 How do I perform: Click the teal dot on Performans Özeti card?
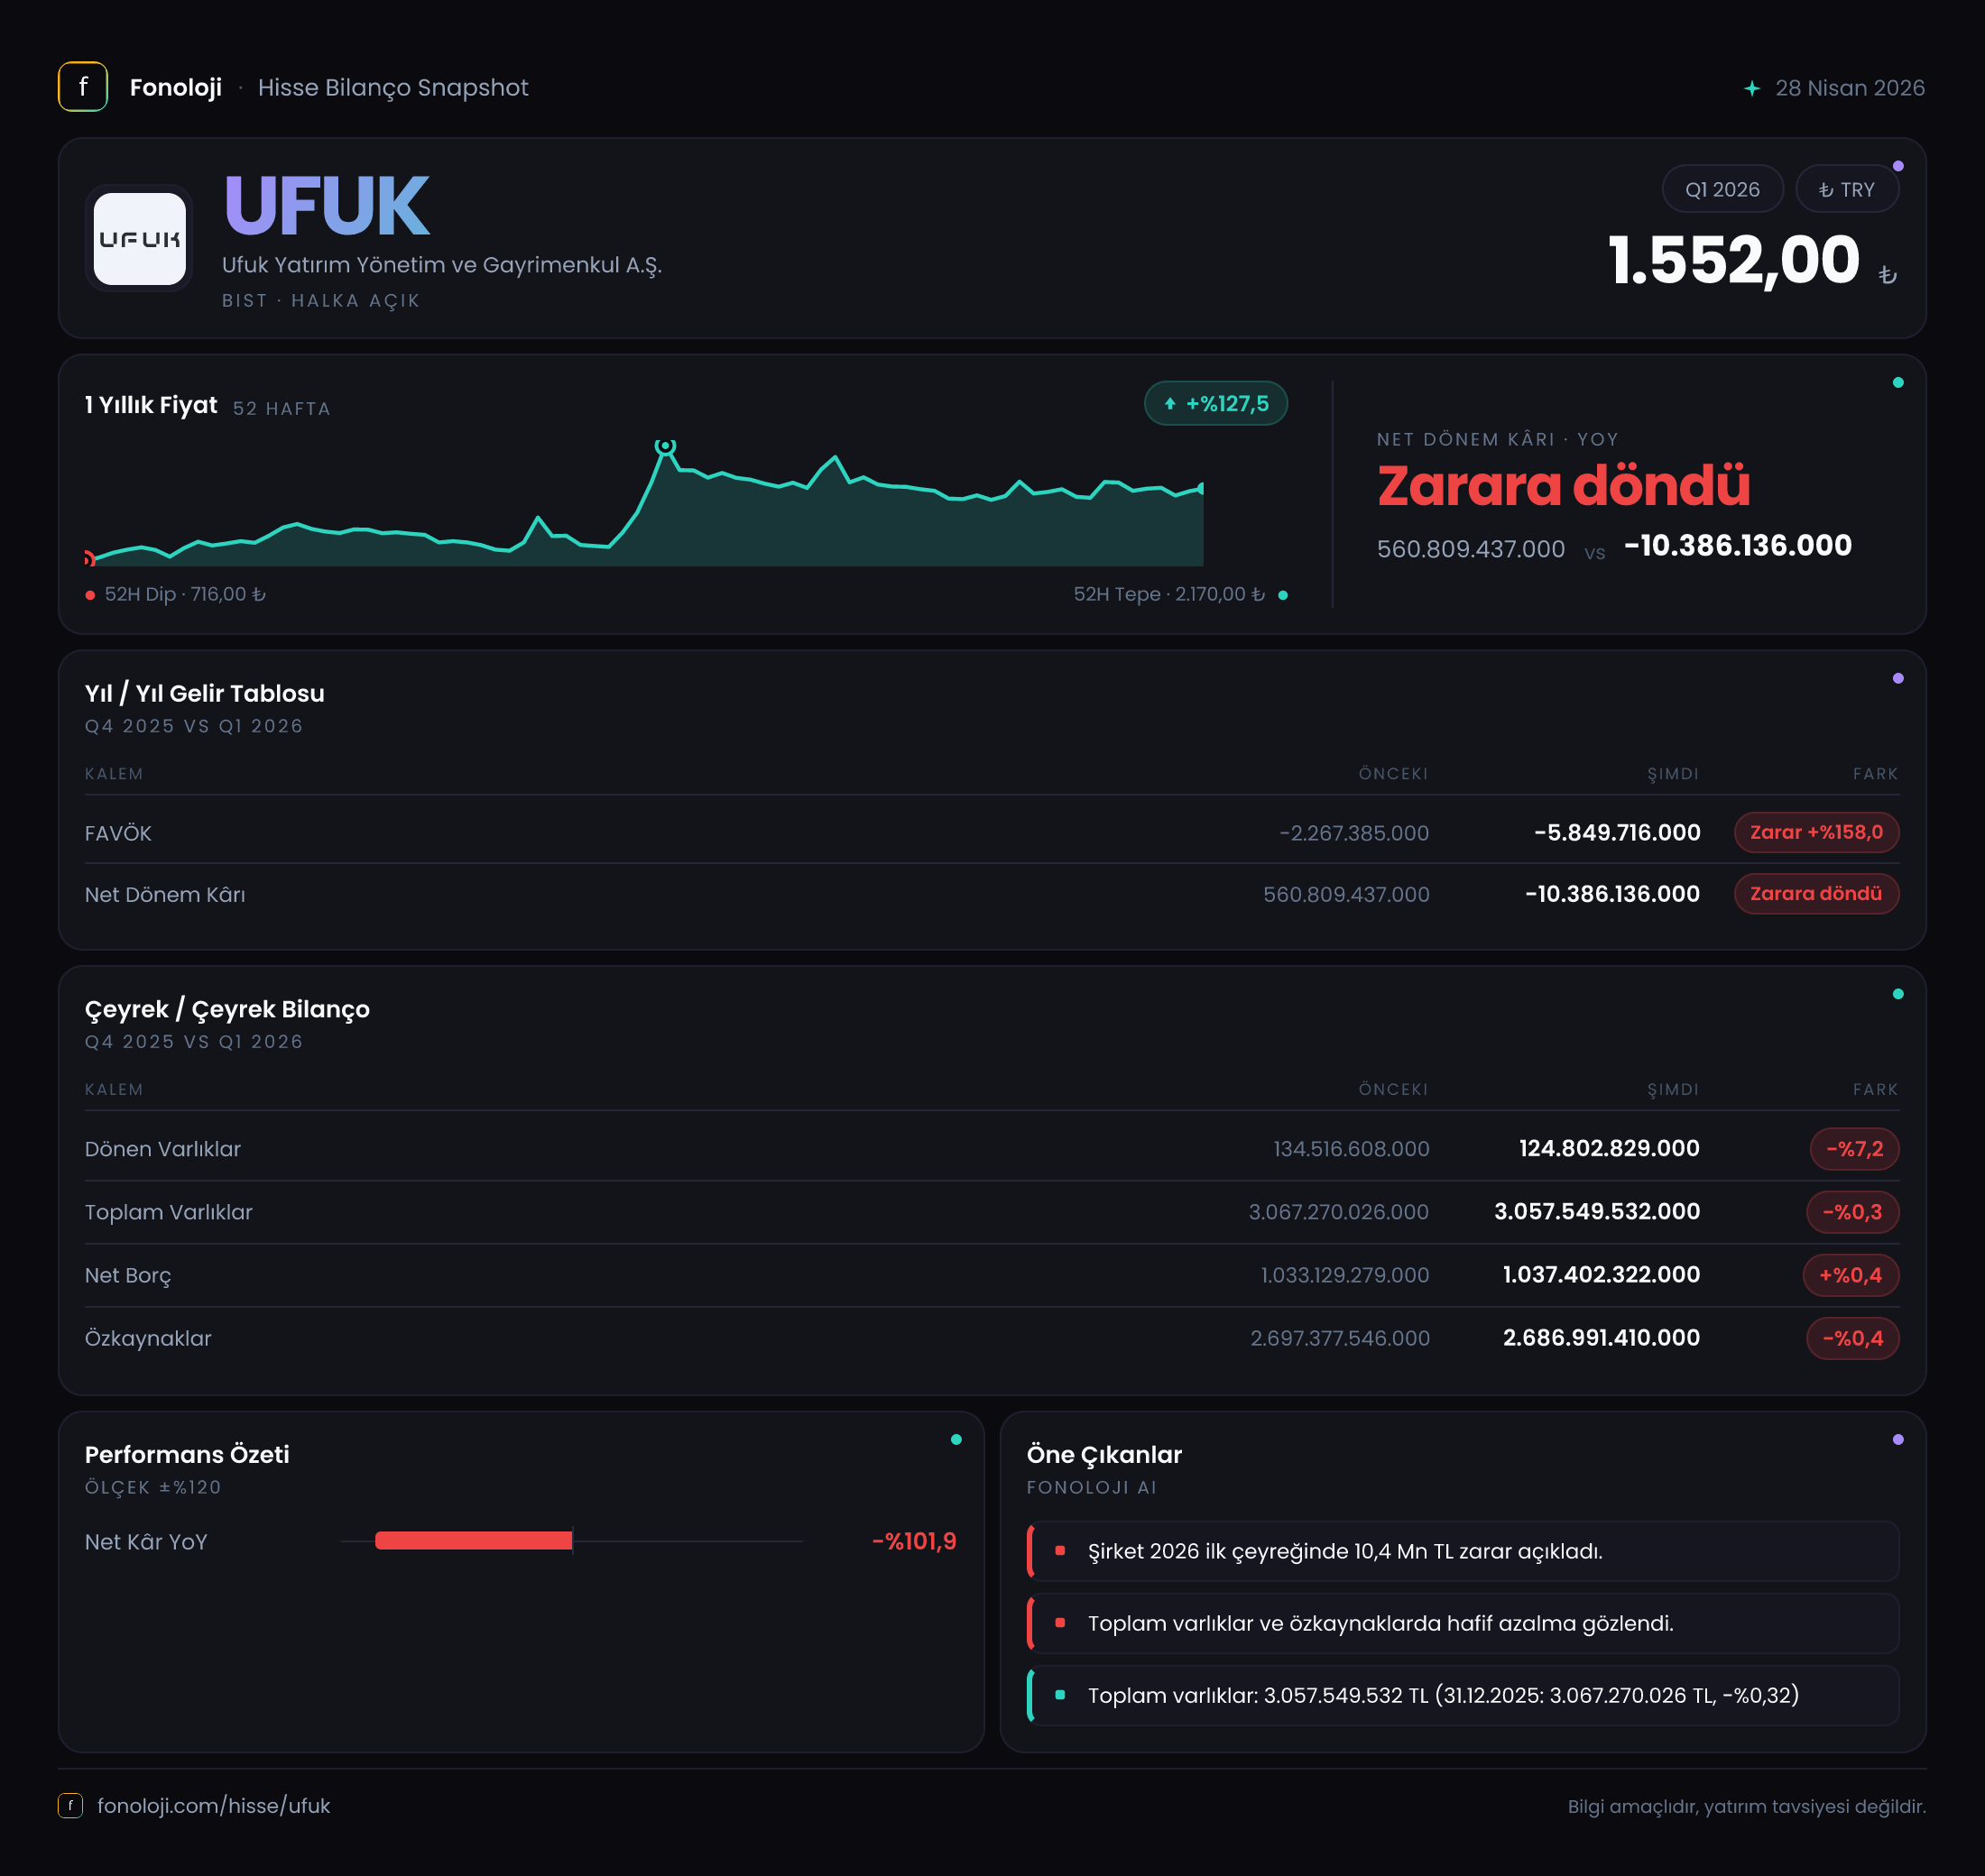pos(956,1439)
